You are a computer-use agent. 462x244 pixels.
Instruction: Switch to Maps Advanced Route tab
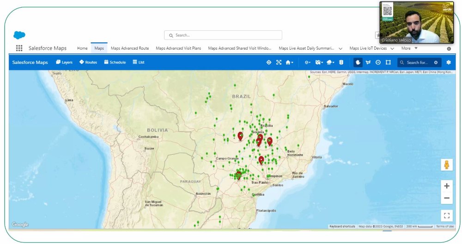coord(130,48)
